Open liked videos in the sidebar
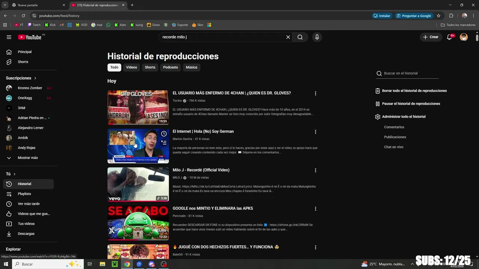 pos(28,214)
